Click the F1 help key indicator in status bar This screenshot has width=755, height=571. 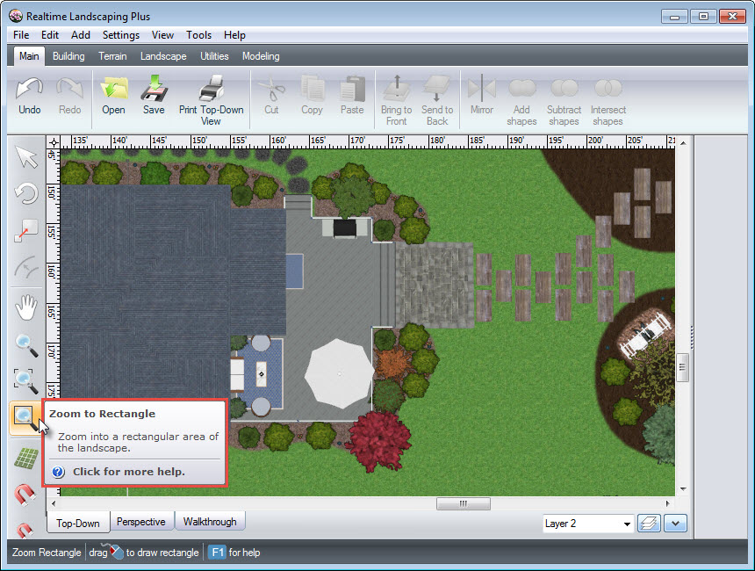217,553
